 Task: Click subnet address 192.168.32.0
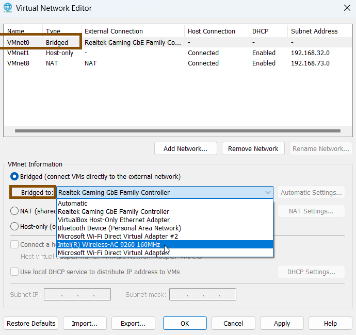310,53
